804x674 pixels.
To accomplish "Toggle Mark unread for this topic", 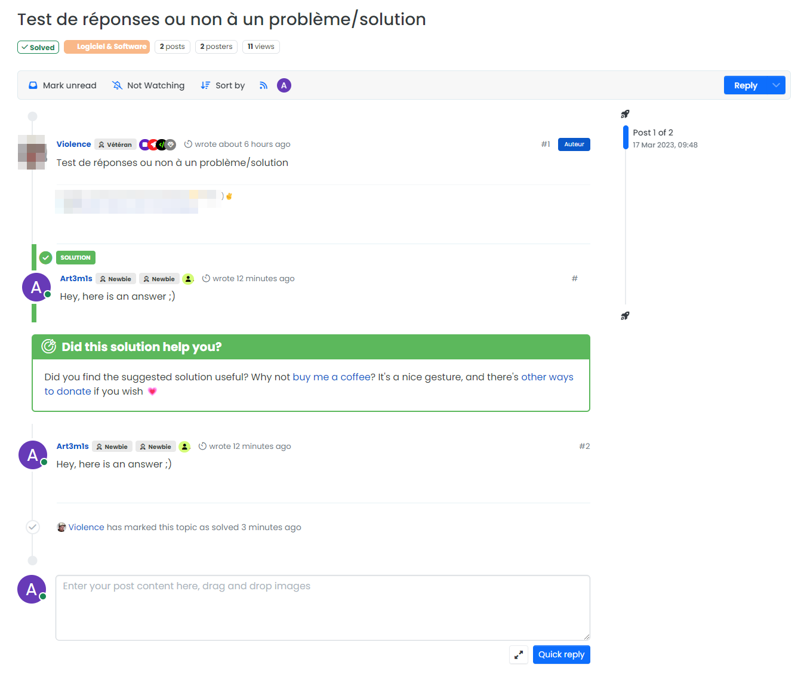I will click(63, 85).
